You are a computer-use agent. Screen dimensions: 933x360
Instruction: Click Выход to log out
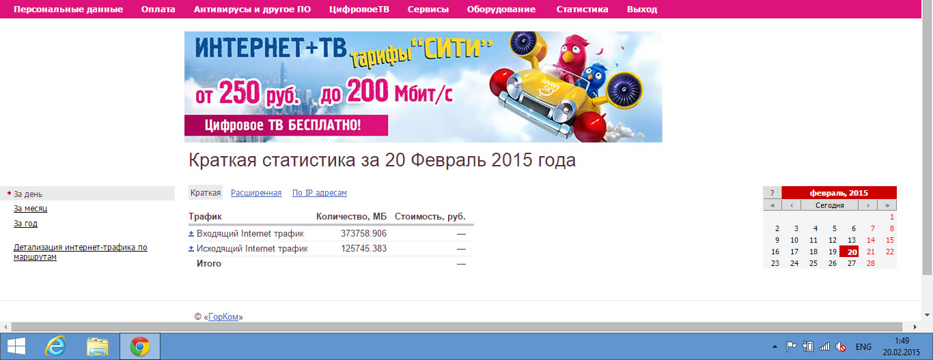[x=642, y=10]
